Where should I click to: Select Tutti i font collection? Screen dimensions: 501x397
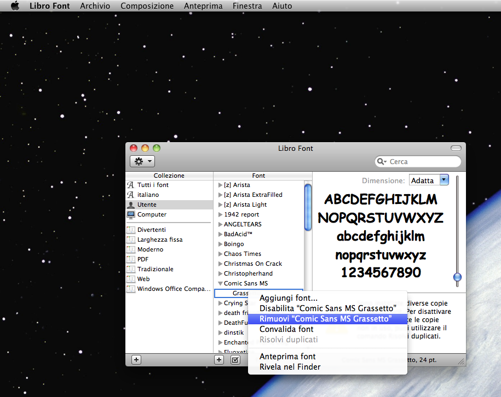pos(169,185)
